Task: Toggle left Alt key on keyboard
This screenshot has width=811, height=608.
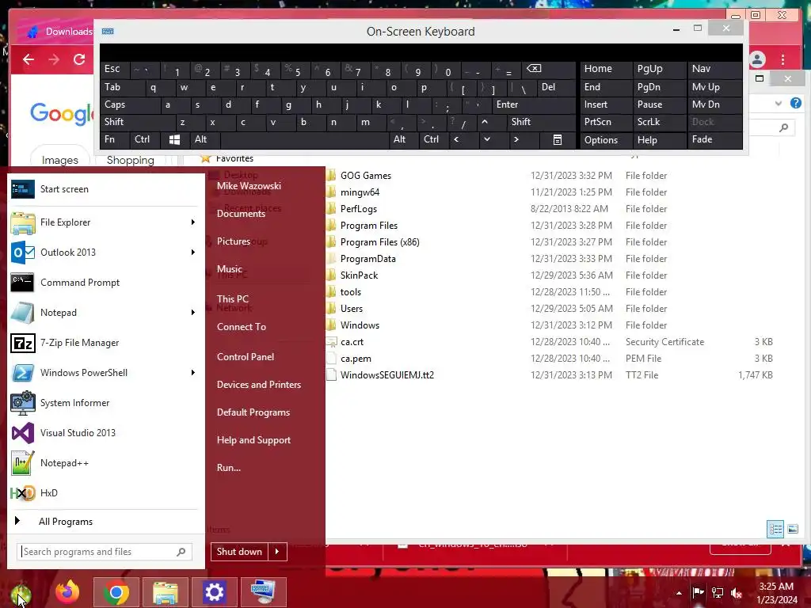Action: click(205, 139)
